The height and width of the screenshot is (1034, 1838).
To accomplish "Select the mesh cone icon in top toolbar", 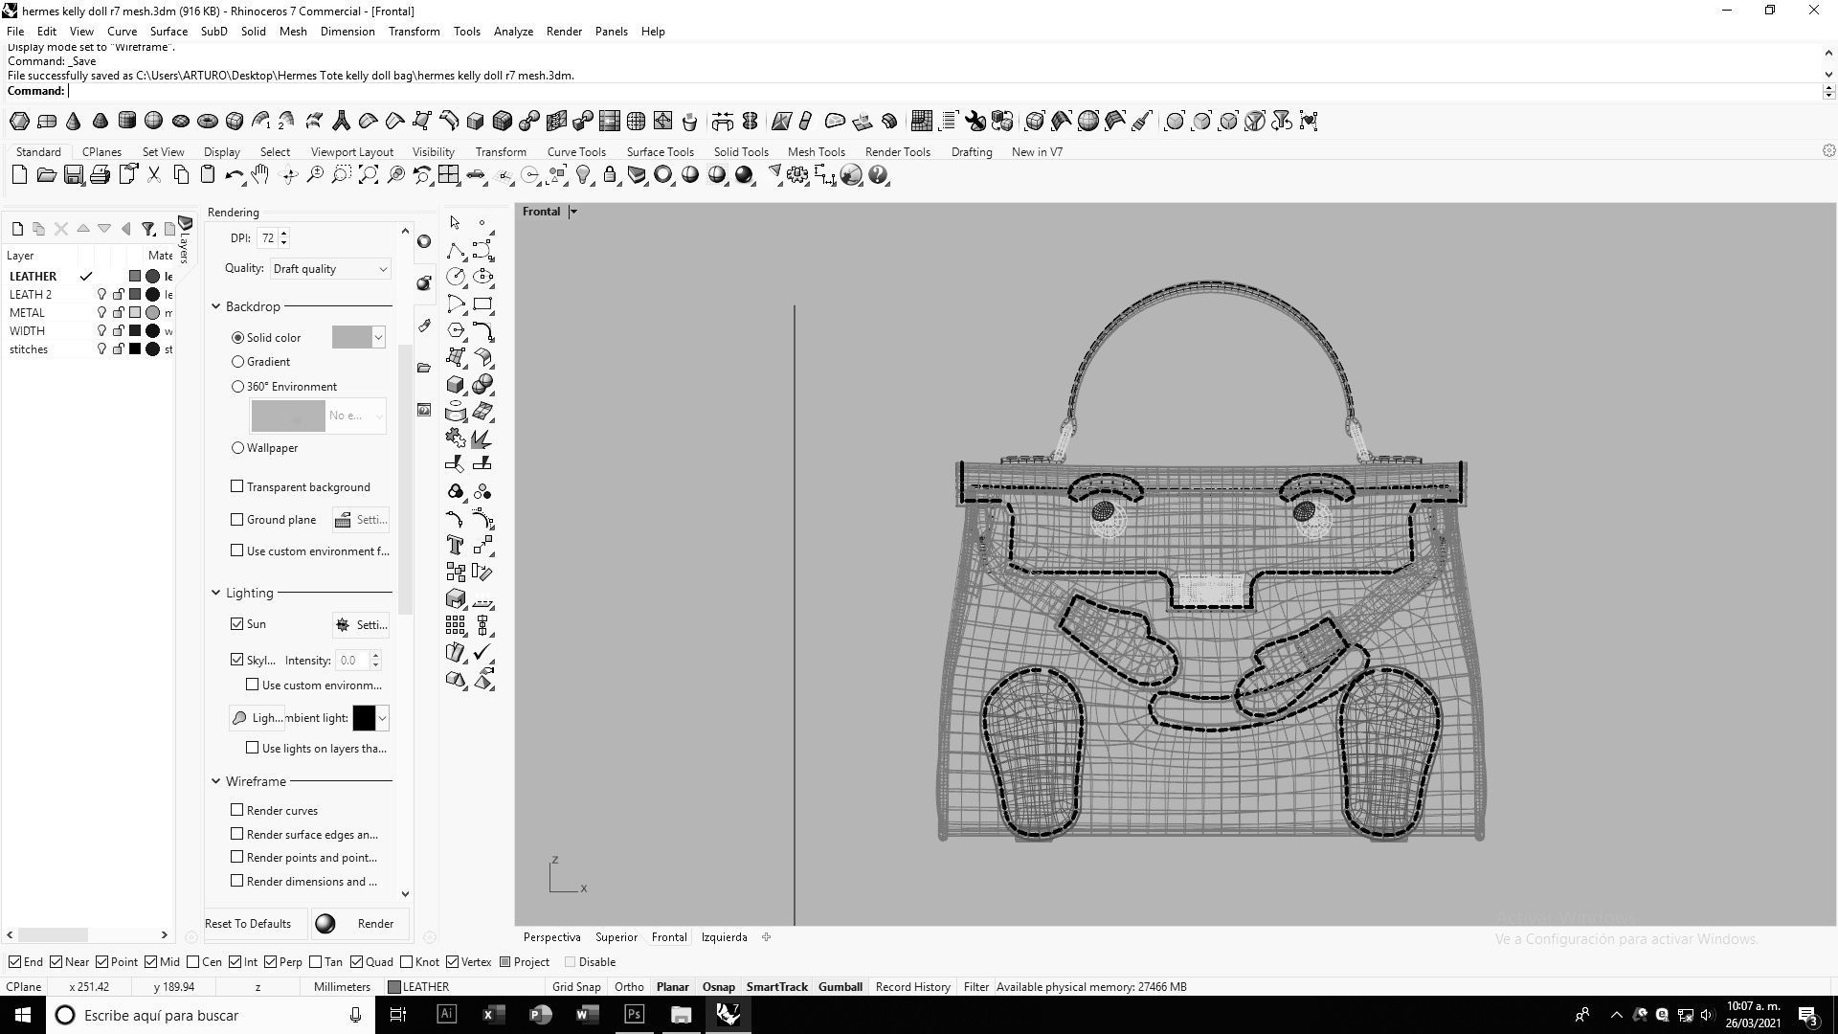I will (x=73, y=121).
